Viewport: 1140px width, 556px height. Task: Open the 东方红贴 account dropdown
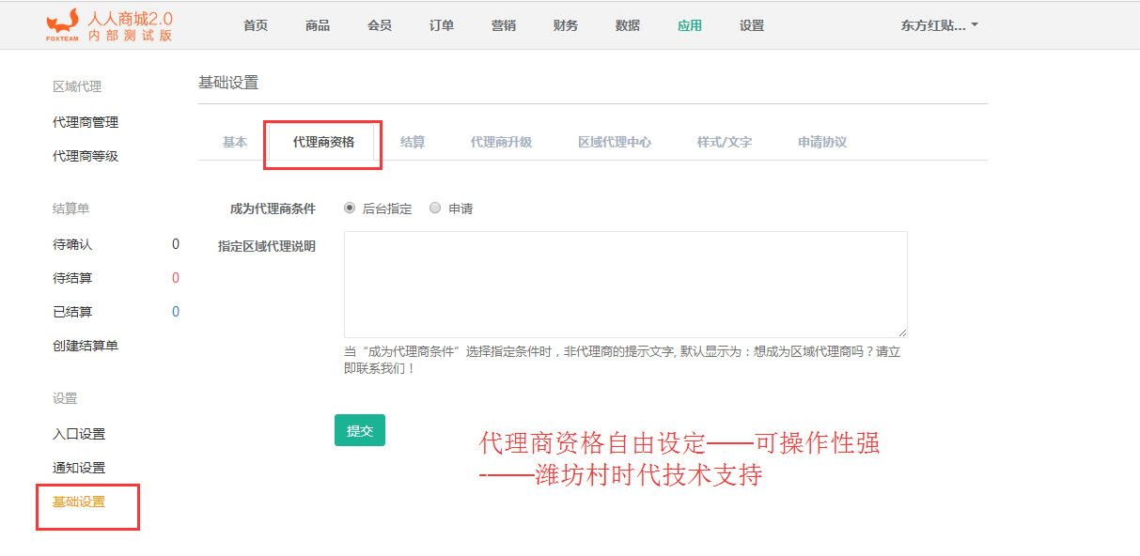coord(939,25)
